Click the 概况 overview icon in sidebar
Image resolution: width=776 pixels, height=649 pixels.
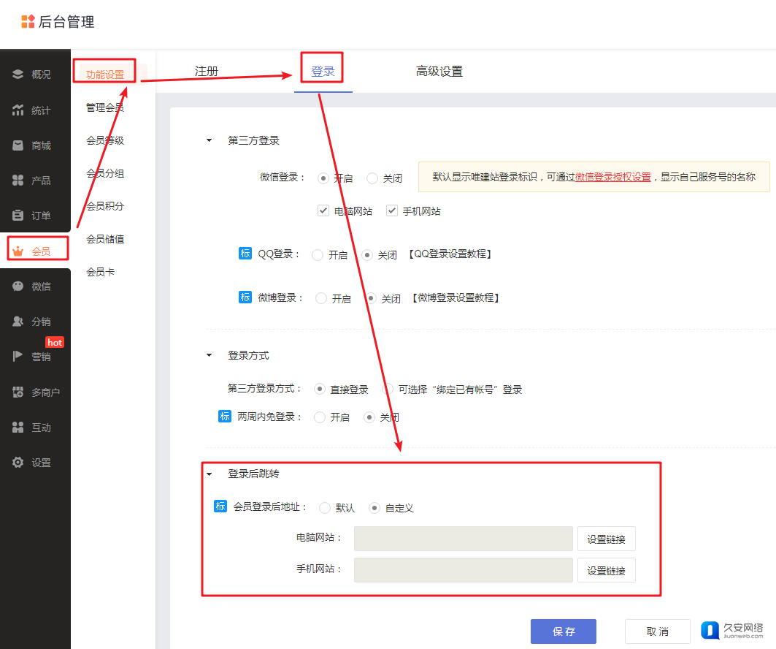[x=18, y=75]
